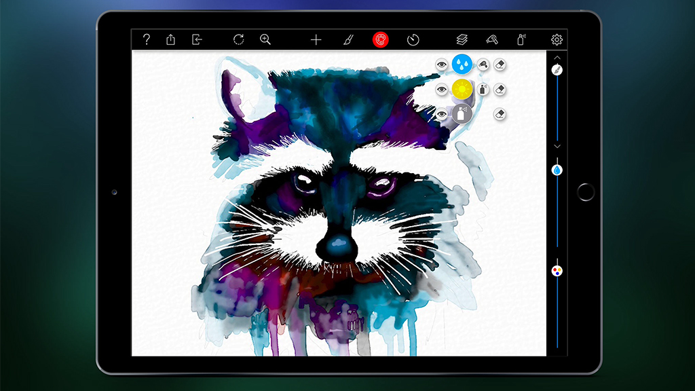
Task: Open the + new canvas option
Action: pyautogui.click(x=315, y=39)
